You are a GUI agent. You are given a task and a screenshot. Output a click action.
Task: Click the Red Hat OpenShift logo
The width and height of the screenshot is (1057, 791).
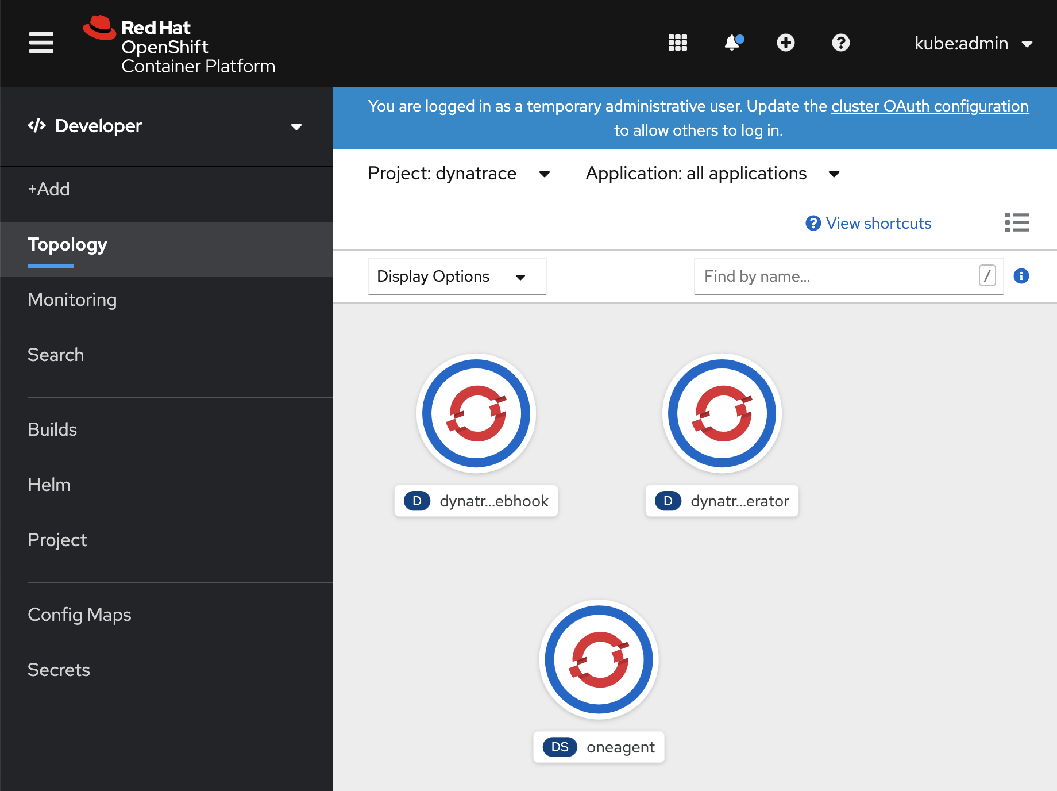(x=179, y=45)
